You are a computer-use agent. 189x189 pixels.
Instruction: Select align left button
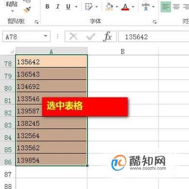pyautogui.click(x=166, y=7)
